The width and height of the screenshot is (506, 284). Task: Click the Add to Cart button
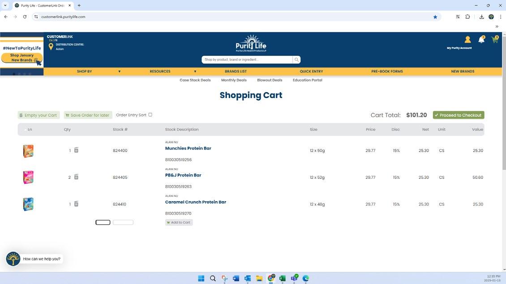179,222
